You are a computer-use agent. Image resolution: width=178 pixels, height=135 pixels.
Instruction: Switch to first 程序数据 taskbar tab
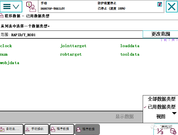click(x=62, y=129)
